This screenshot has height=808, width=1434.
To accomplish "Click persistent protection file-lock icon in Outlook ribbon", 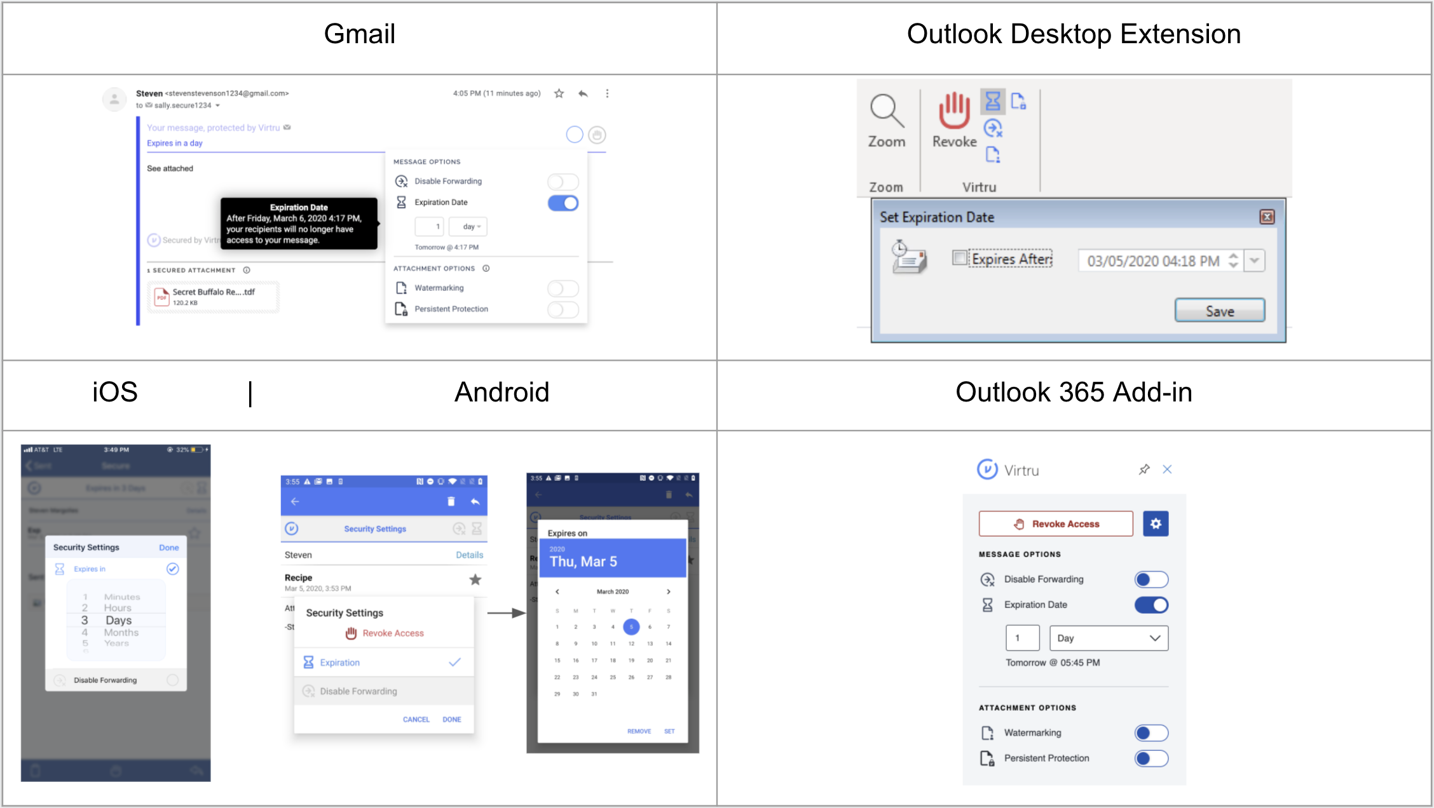I will 1018,101.
